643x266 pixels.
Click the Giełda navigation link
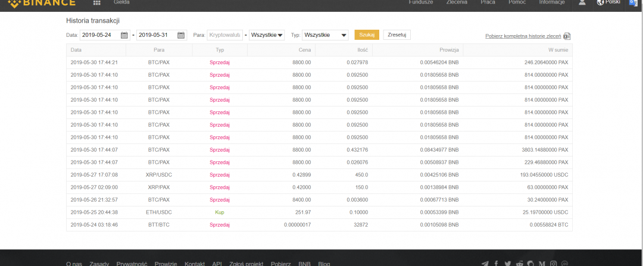(x=121, y=3)
